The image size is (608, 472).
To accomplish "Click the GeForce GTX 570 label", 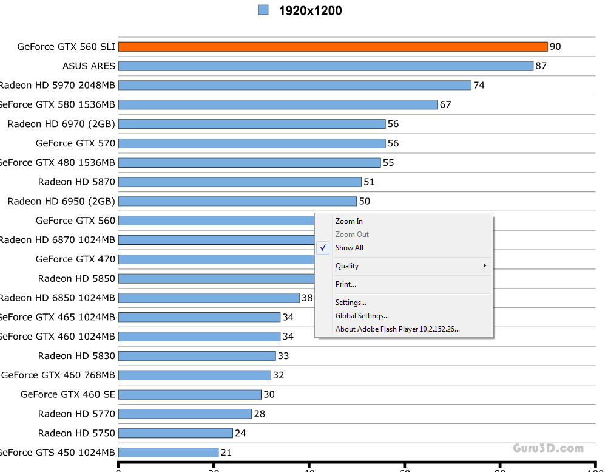I will point(76,143).
